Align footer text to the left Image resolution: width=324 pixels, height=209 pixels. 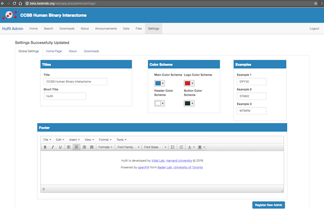click(x=69, y=147)
